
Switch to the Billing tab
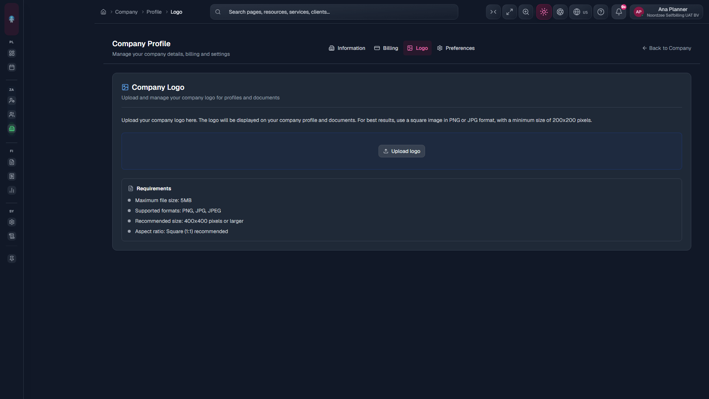pyautogui.click(x=386, y=48)
